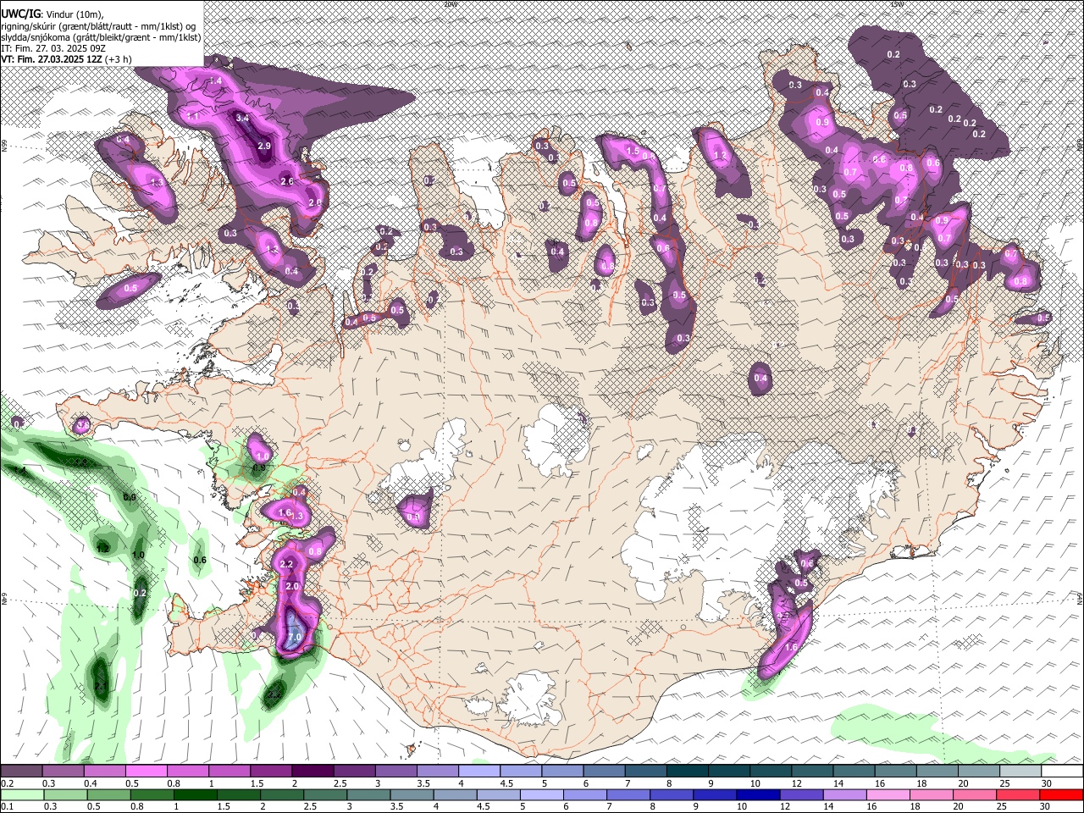Click the 2.9 snowfall value label
This screenshot has height=813, width=1084.
click(x=263, y=146)
